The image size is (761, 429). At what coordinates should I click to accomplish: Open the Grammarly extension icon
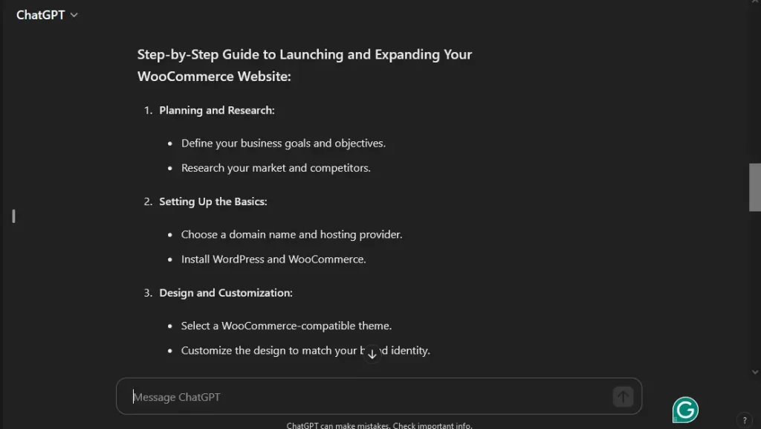[685, 410]
